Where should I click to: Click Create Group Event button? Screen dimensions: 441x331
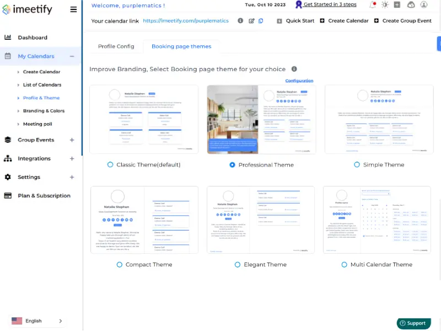(x=403, y=21)
